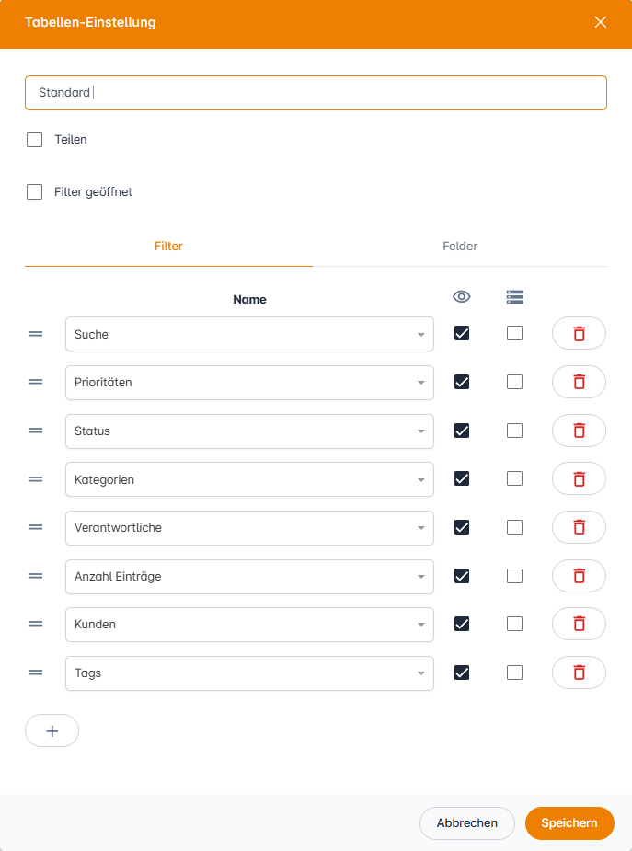
Task: Uncheck visibility for Kunden filter
Action: (x=462, y=624)
